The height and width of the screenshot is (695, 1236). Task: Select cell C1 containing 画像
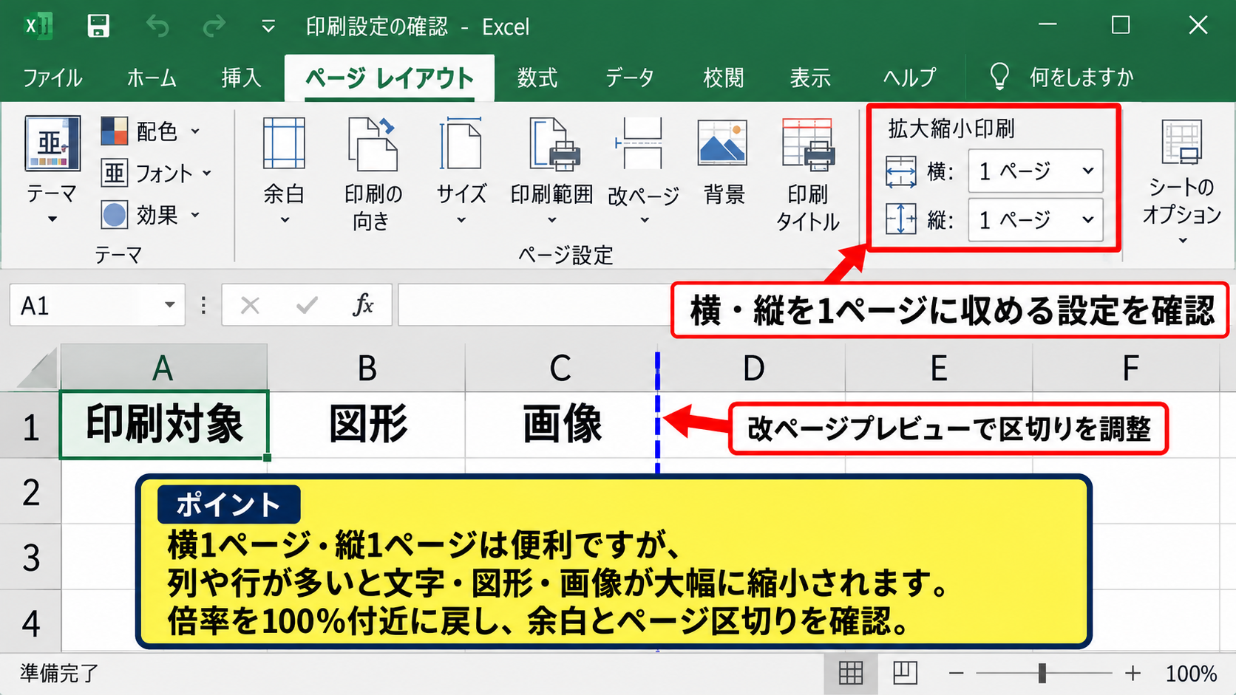click(x=561, y=425)
